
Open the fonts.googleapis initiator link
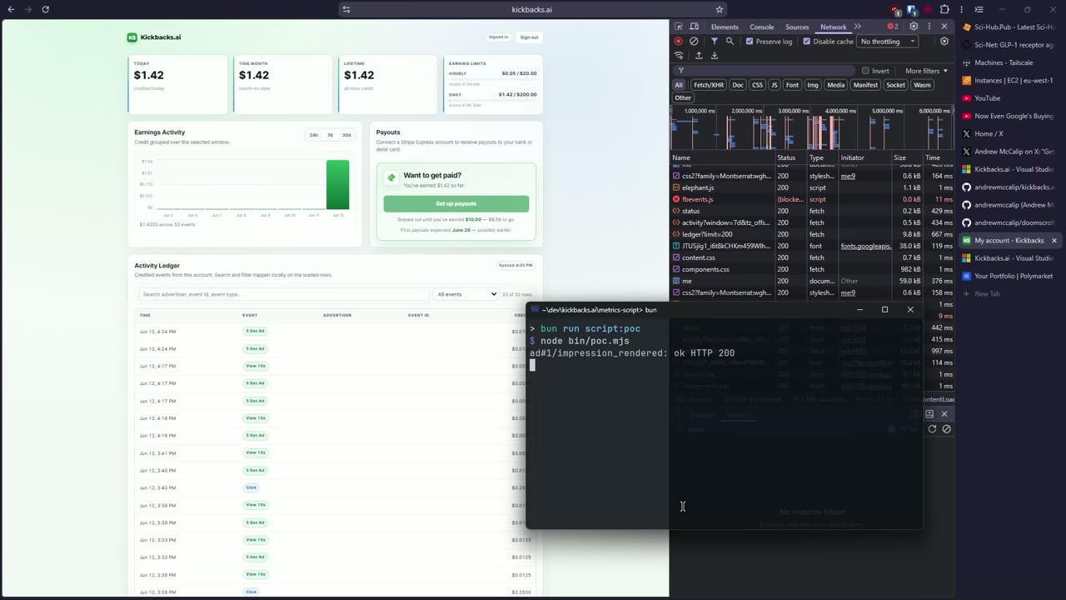865,246
